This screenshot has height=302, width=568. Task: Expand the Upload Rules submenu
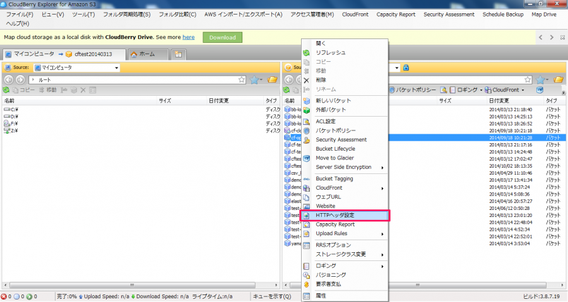(382, 234)
